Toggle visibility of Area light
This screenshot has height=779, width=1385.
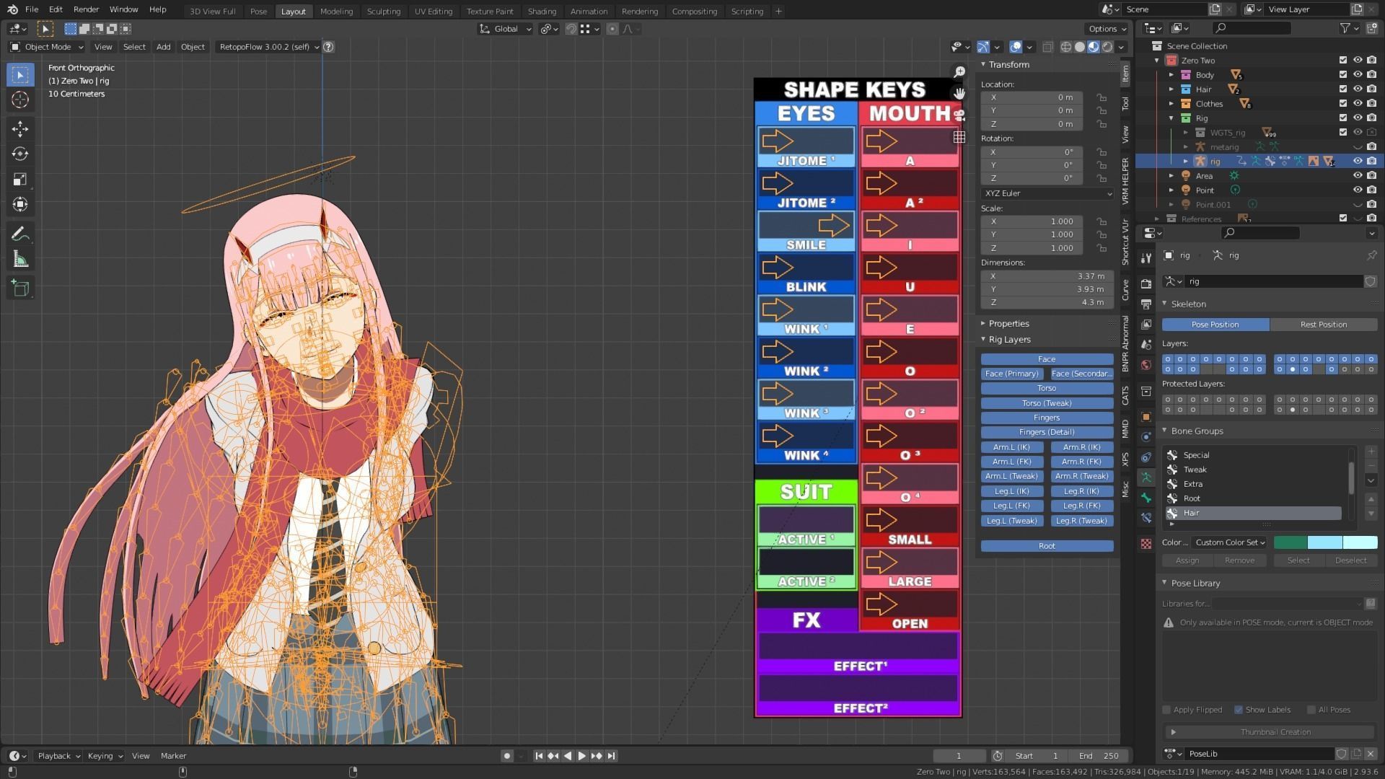click(x=1358, y=175)
